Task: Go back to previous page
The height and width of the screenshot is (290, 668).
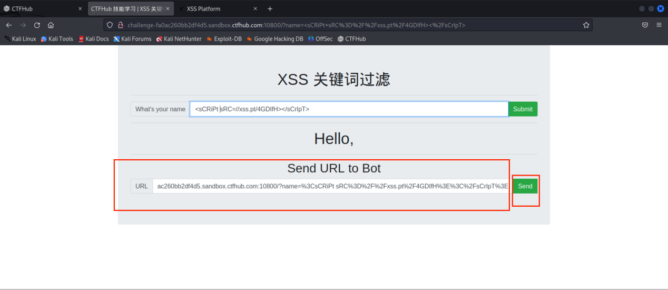Action: pos(9,25)
